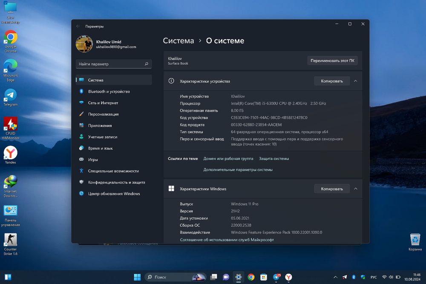Click the Settings gear on the taskbar
Image resolution: width=426 pixels, height=284 pixels.
[x=238, y=277]
